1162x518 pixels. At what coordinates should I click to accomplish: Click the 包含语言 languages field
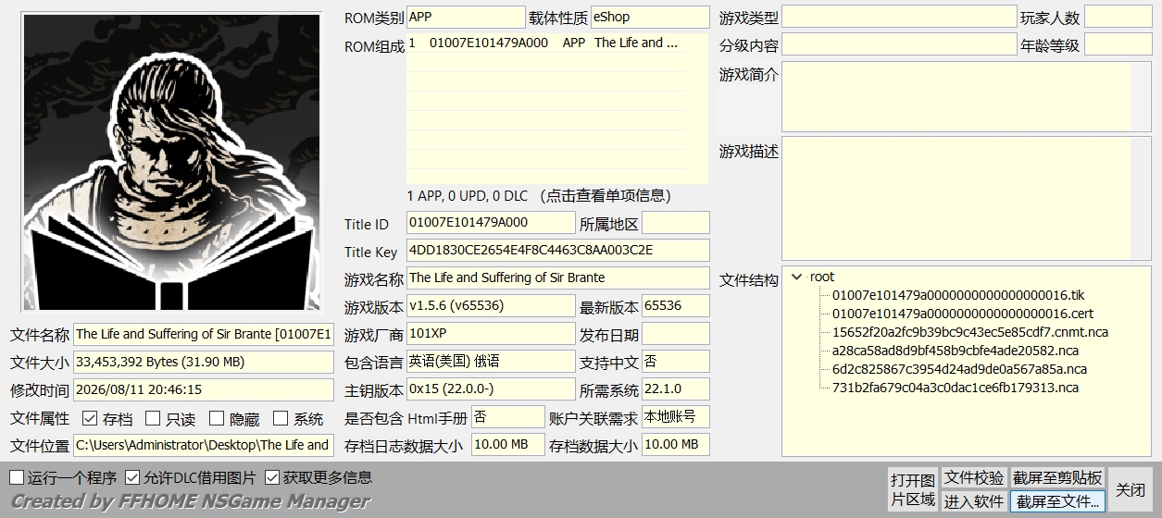[x=491, y=362]
